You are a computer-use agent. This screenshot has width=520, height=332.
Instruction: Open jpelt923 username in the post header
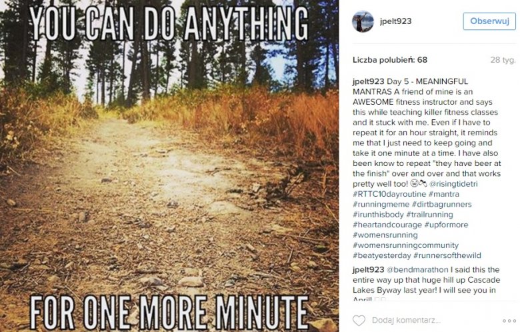tap(395, 21)
